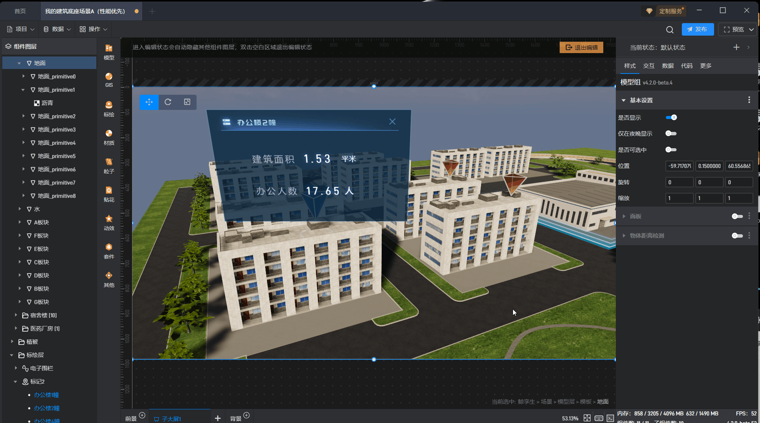The width and height of the screenshot is (760, 423).
Task: Switch to the 交互 tab
Action: [648, 66]
